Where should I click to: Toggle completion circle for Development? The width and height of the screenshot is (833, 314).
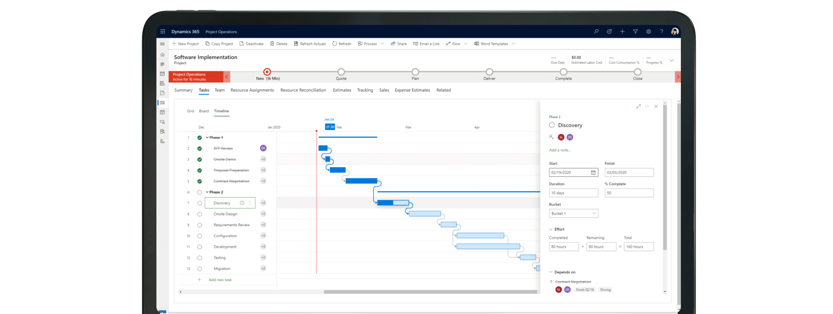point(199,247)
